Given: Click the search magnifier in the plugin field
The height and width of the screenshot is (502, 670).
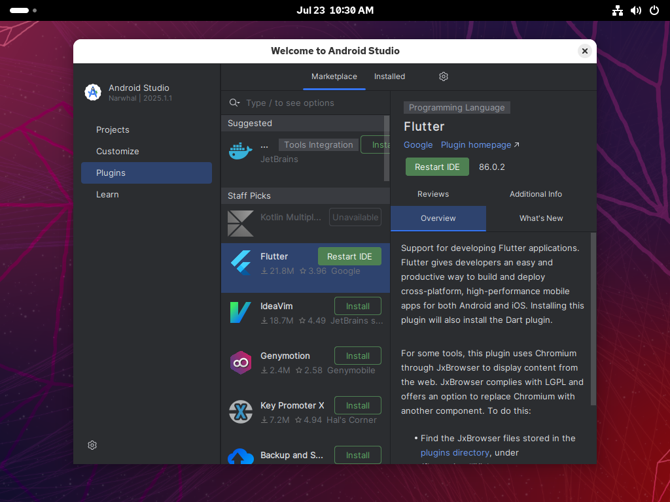Looking at the screenshot, I should pos(235,103).
